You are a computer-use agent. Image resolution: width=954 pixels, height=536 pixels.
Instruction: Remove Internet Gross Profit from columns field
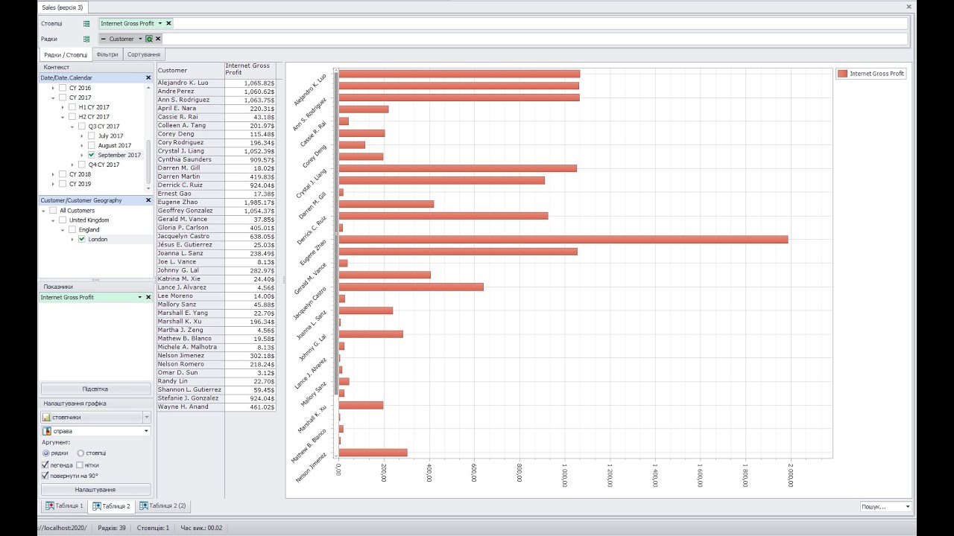tap(169, 24)
